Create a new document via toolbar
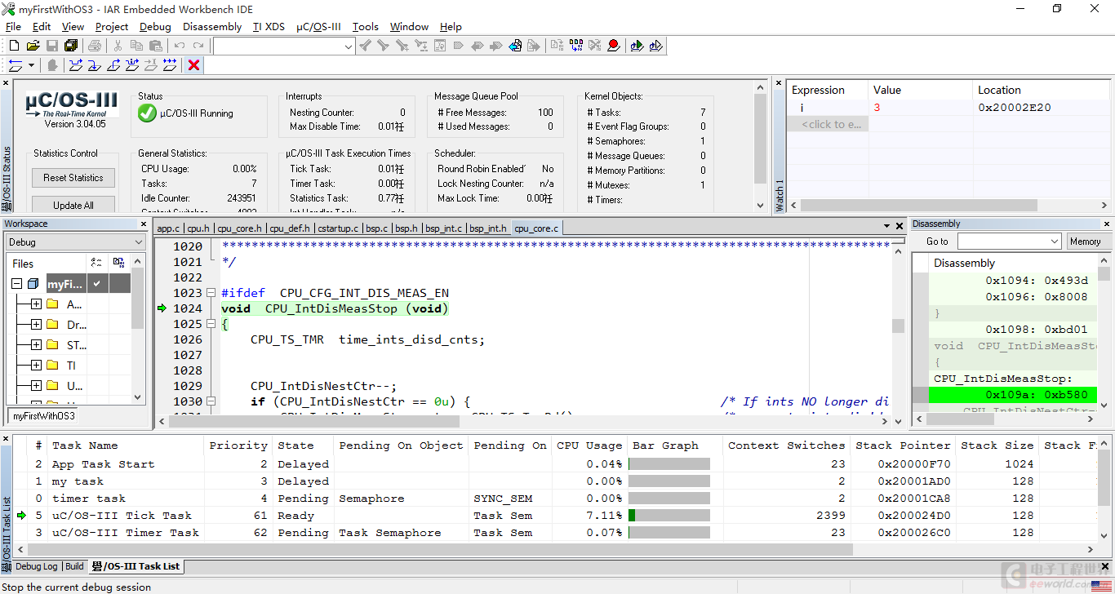 14,46
